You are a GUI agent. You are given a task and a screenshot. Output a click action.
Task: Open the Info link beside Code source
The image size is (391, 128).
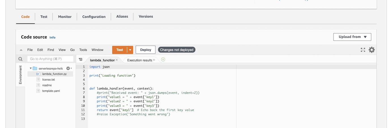click(x=52, y=37)
